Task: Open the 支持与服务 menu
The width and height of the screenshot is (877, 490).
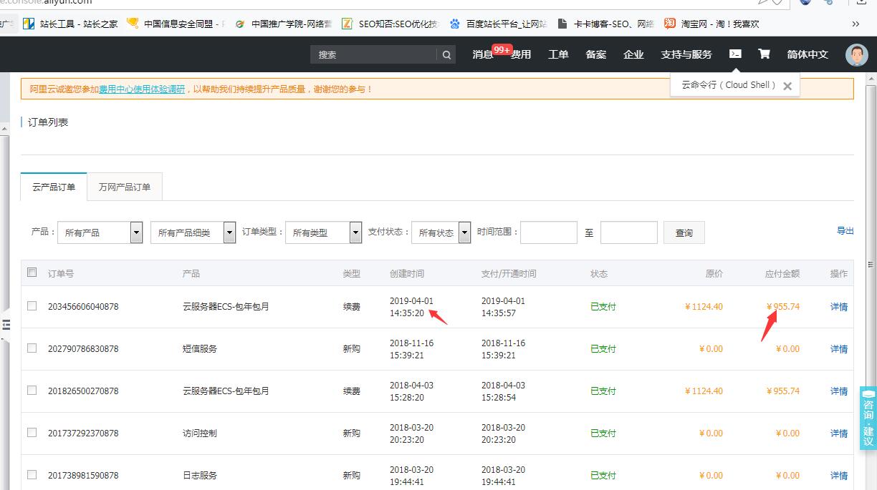Action: tap(686, 54)
